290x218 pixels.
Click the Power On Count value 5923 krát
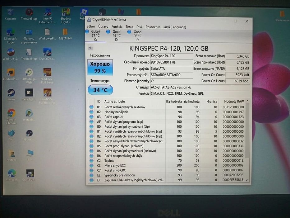pyautogui.click(x=238, y=75)
